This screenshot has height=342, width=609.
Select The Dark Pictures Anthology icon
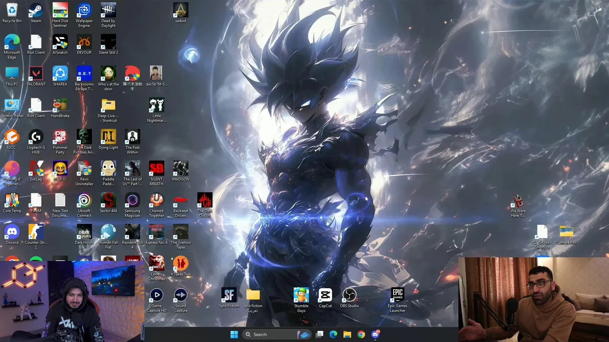[x=84, y=142]
